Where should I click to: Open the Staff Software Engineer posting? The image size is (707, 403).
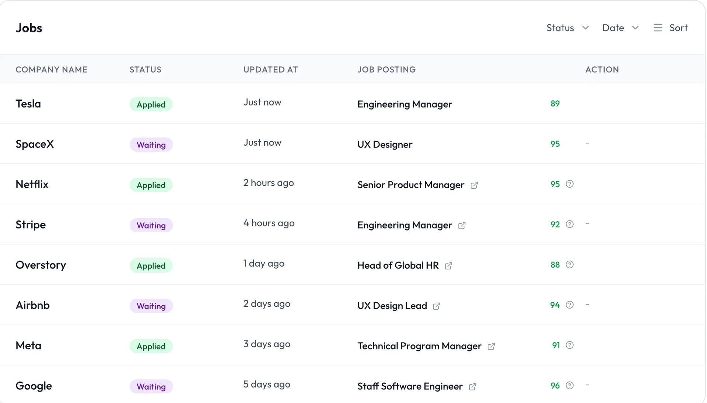(x=410, y=386)
